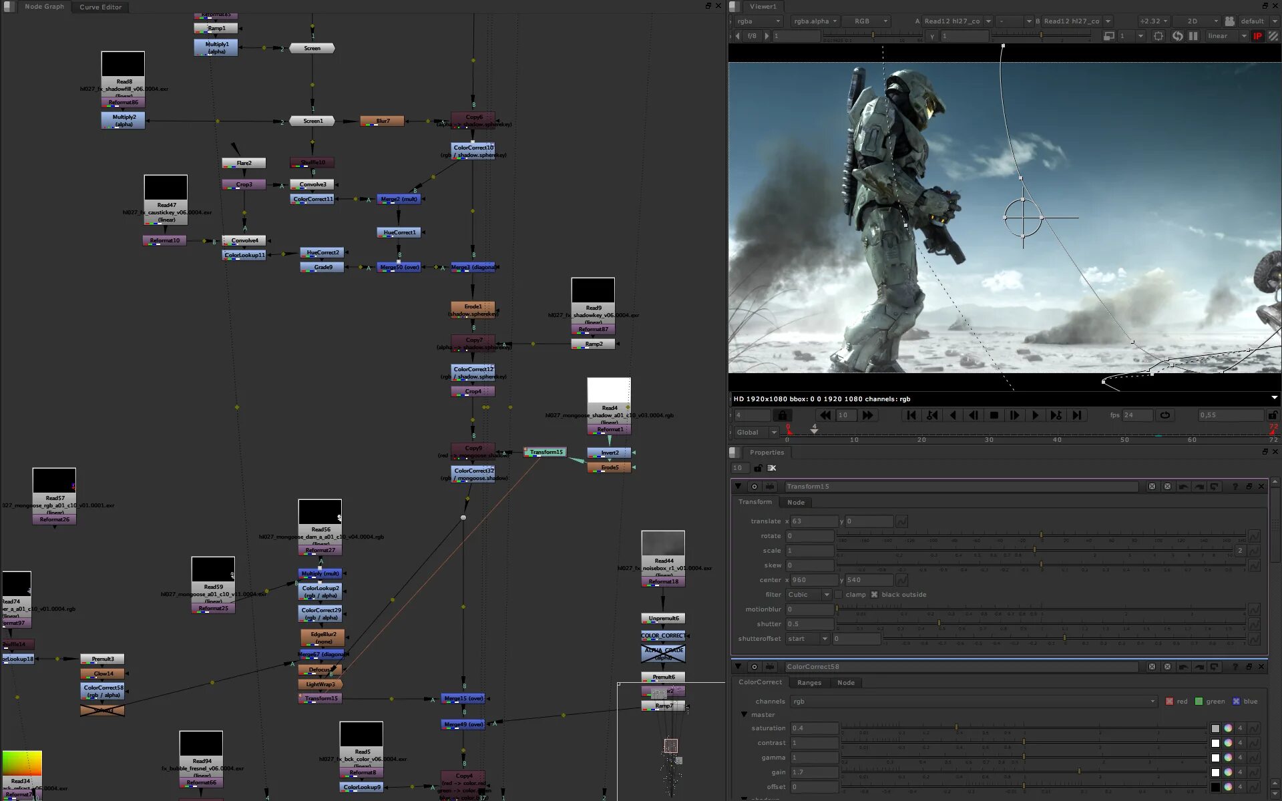Click the viewer refresh arrows icon
Screen dimensions: 1282x801
coord(1177,36)
